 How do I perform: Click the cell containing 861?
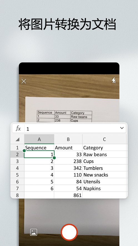(x=68, y=195)
